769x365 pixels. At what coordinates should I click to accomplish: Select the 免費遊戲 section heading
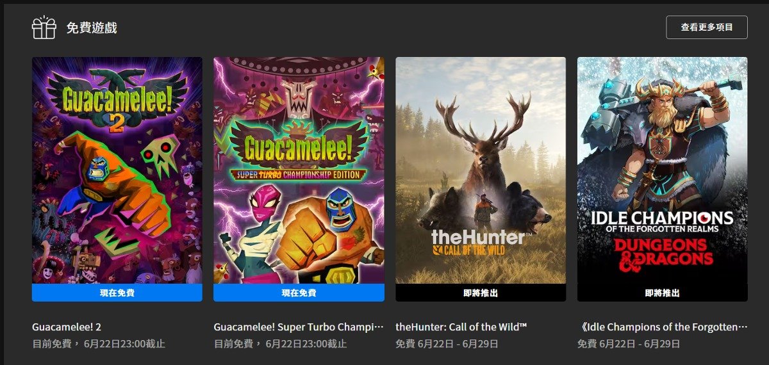point(92,28)
